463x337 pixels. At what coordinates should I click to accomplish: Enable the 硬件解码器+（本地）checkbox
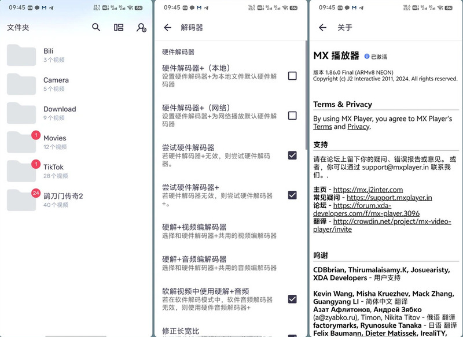point(292,76)
